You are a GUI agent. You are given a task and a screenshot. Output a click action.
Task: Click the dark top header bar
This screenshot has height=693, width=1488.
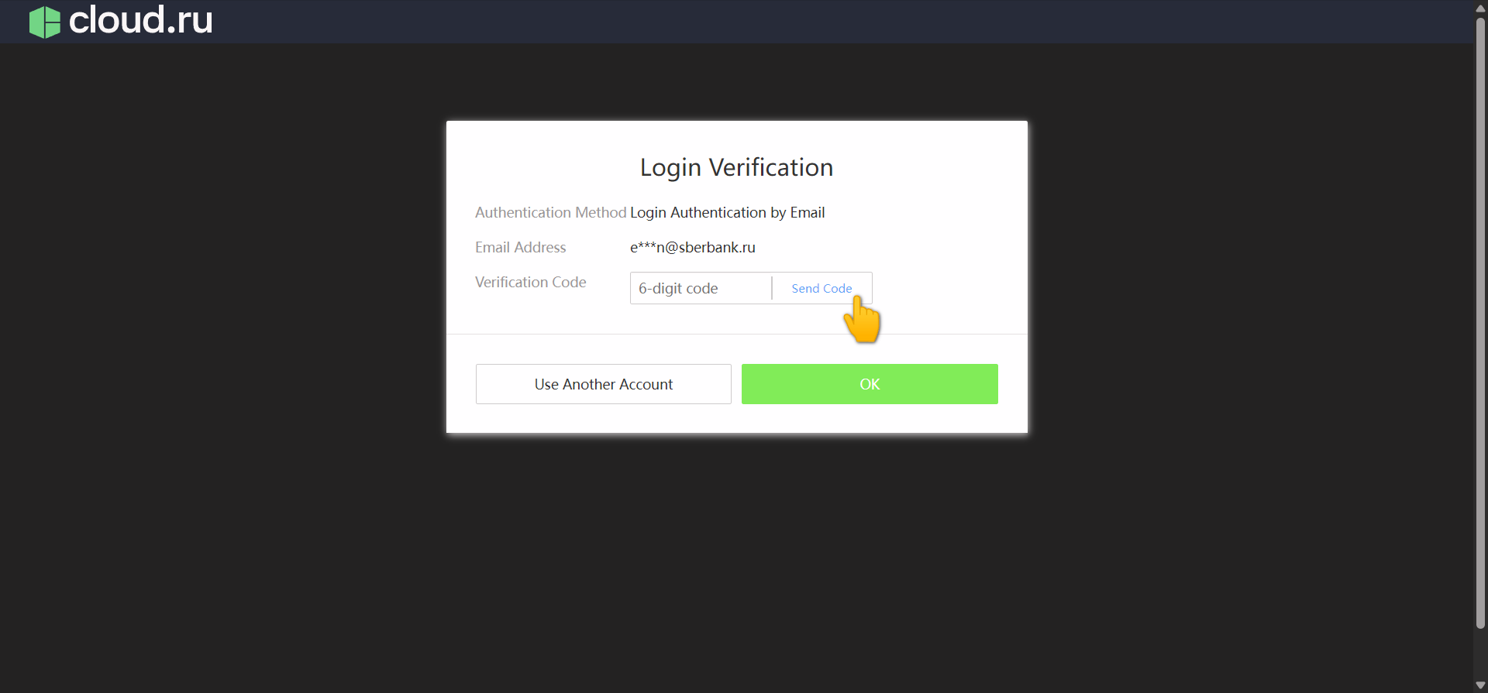[775, 22]
